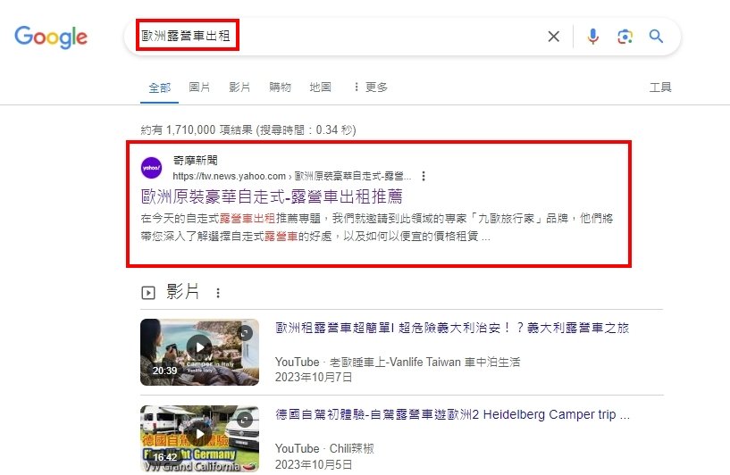
Task: Open Google Lens image search icon
Action: tap(625, 37)
